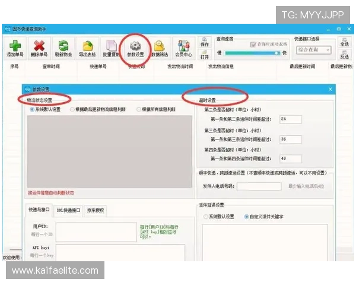Click the 最后更新时间 column header

(x=302, y=66)
